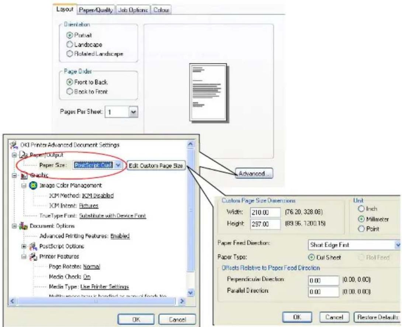Click Edit Custom Page Size button
Viewport: 402px width, 327px height.
click(x=156, y=166)
